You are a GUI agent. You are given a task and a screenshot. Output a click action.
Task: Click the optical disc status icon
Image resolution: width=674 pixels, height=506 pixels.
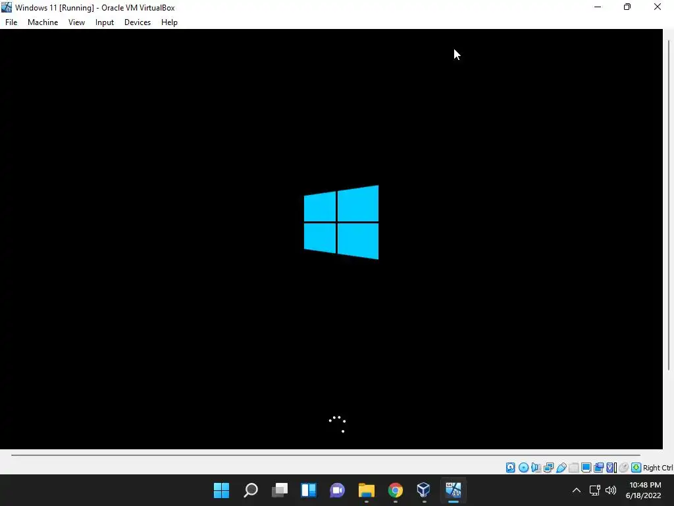click(523, 467)
